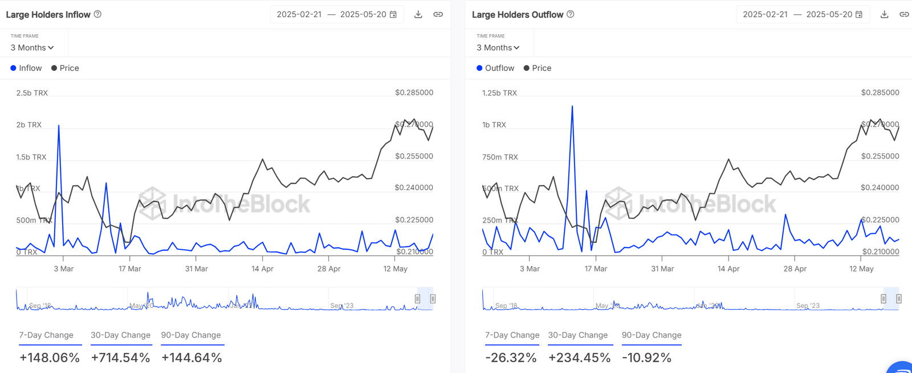Copy link to Large Holders Inflow chart
This screenshot has width=912, height=373.
438,14
